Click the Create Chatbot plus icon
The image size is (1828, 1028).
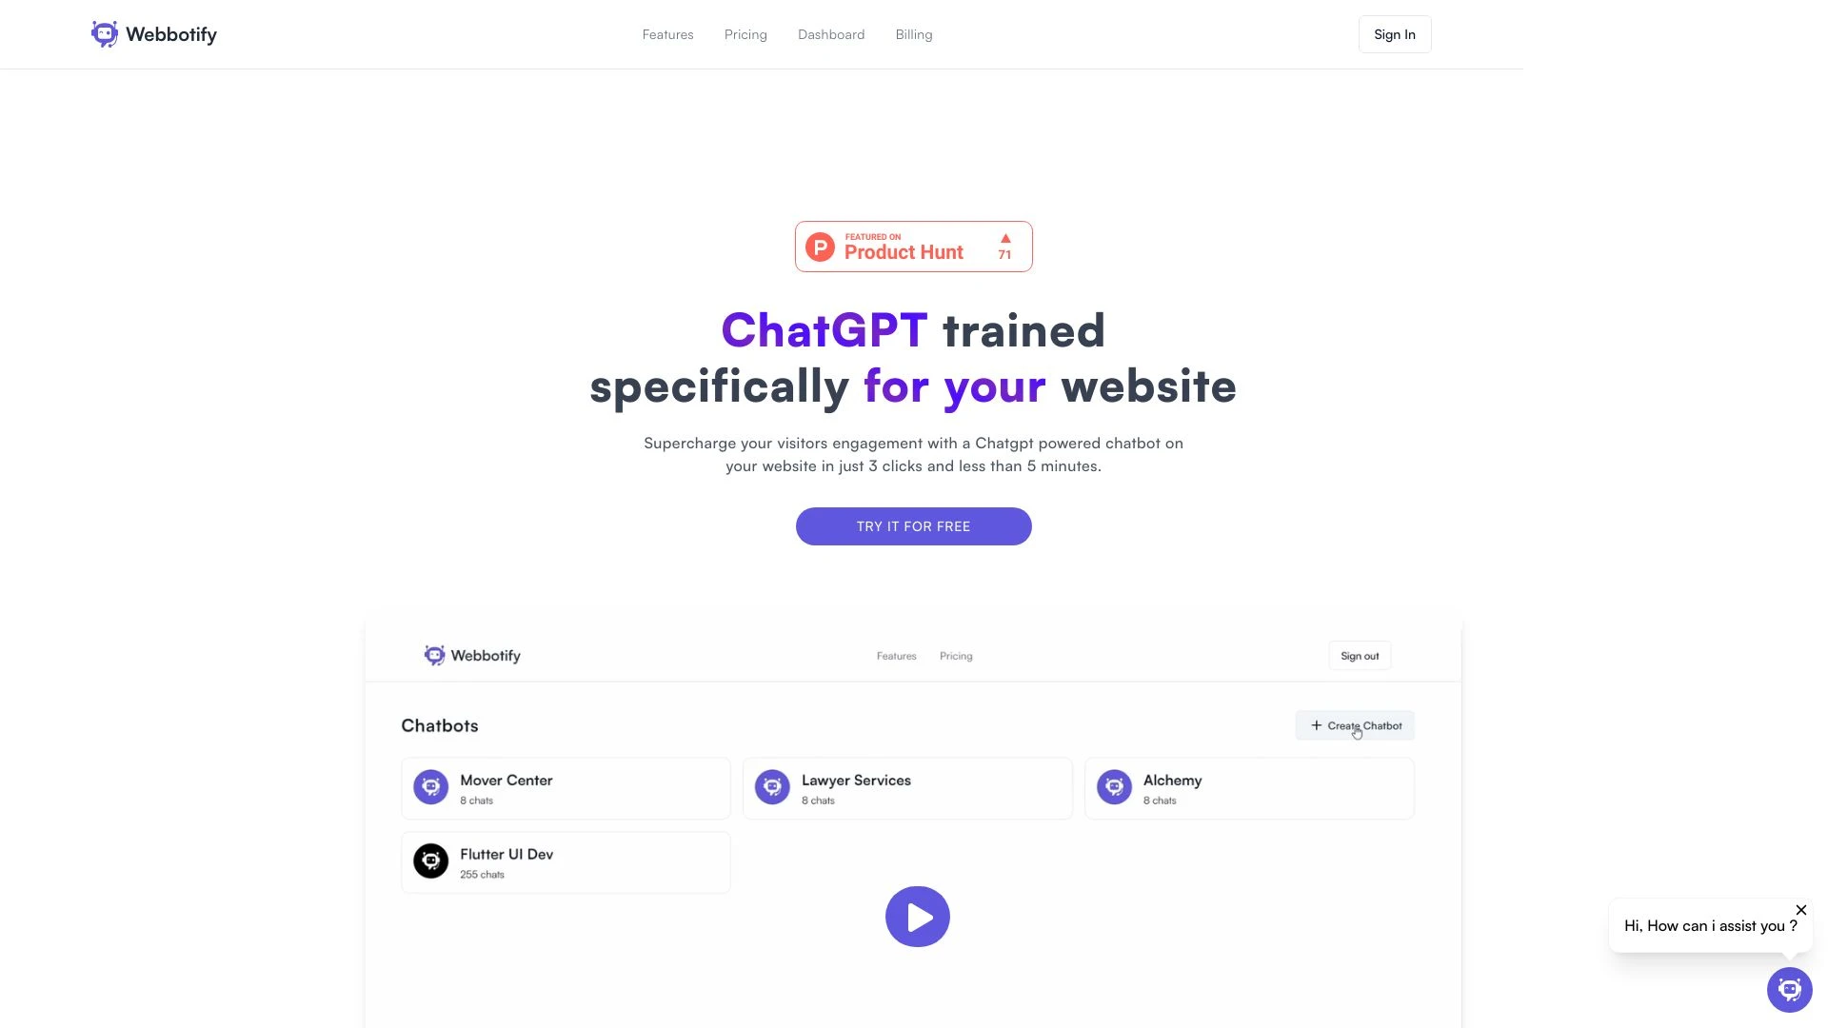1317,725
